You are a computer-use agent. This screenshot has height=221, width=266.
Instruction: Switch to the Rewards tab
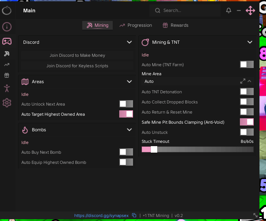pyautogui.click(x=175, y=25)
